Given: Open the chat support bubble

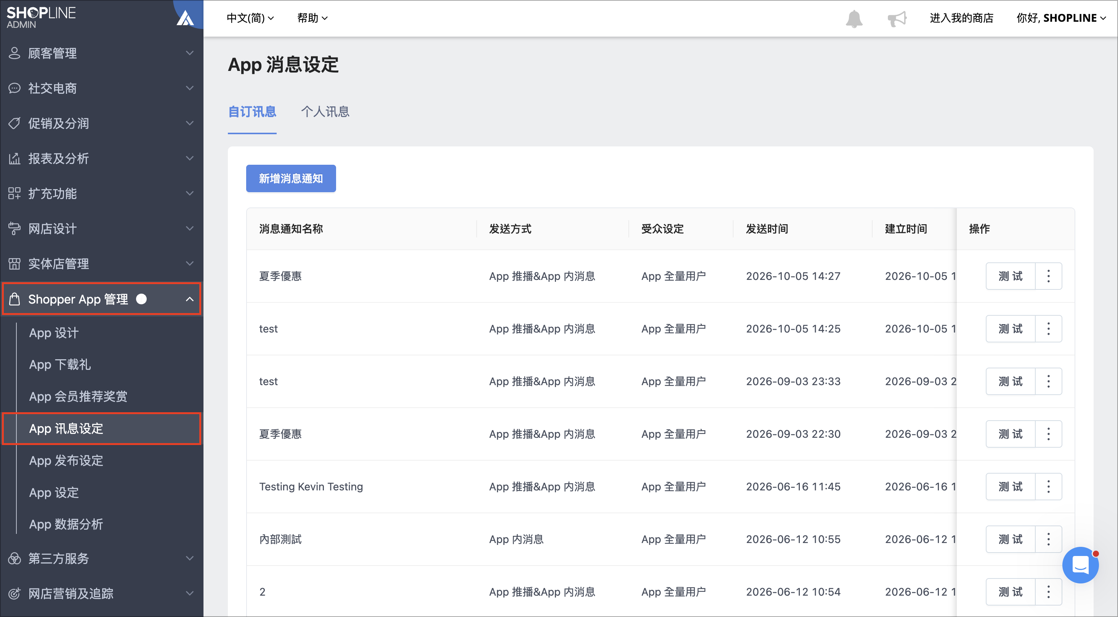Looking at the screenshot, I should point(1080,565).
